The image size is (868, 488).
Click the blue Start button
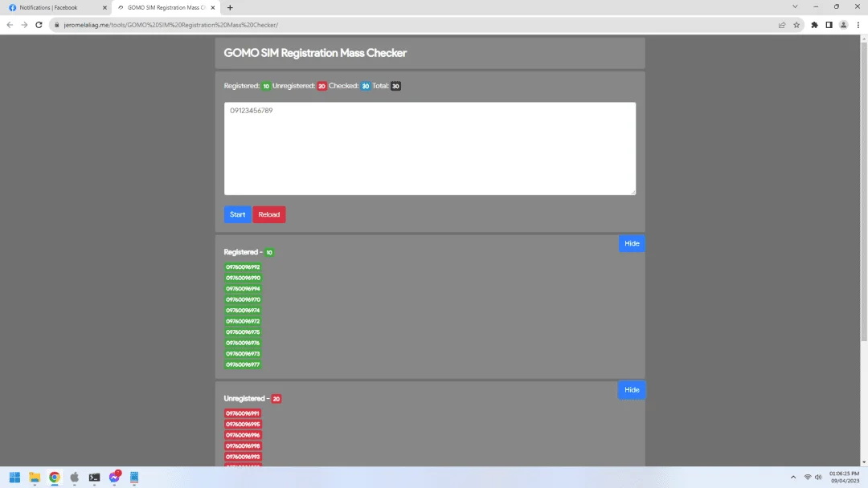[x=237, y=214]
